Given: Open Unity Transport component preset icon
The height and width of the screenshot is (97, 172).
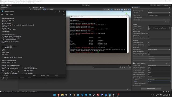Looking at the screenshot, I should (168, 63).
